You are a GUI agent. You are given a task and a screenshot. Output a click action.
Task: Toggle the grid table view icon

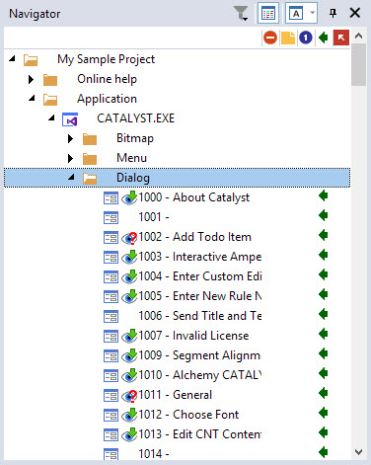(x=268, y=13)
